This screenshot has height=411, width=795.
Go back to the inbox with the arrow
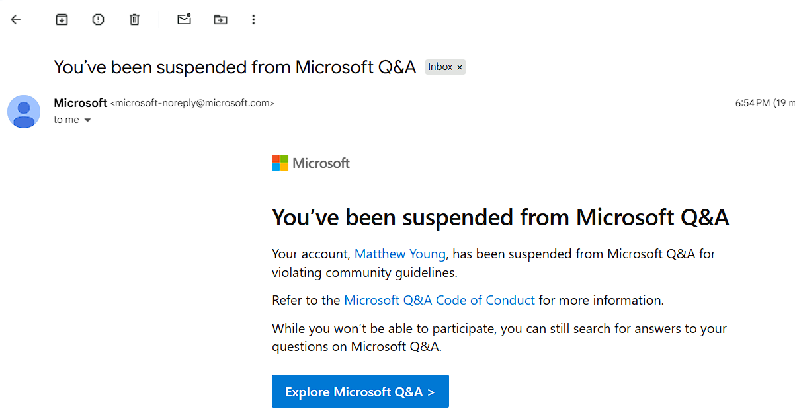(x=16, y=20)
